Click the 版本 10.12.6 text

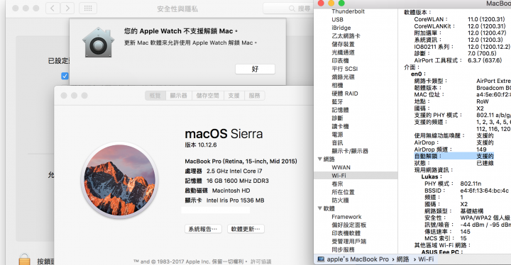coord(201,145)
